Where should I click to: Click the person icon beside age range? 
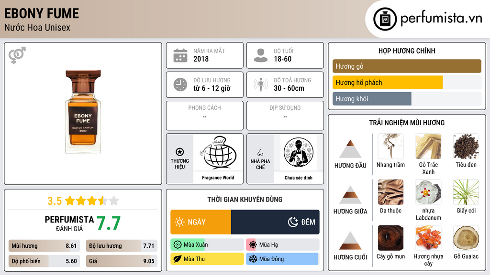coord(261,55)
